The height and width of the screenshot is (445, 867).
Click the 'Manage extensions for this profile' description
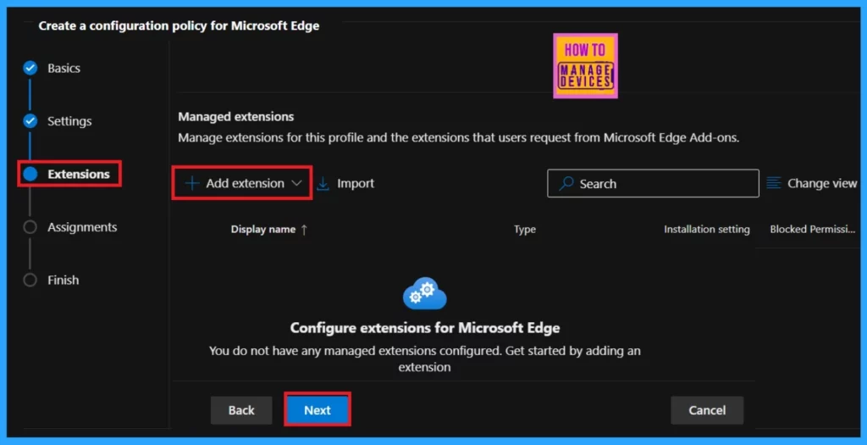pyautogui.click(x=458, y=137)
